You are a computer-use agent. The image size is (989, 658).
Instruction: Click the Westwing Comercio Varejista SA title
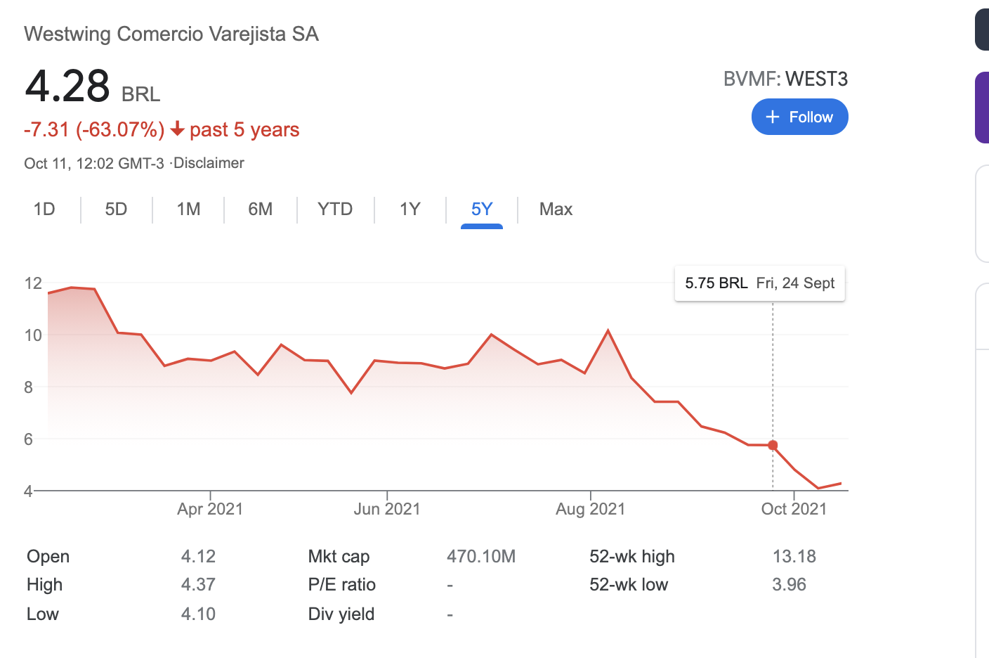171,34
